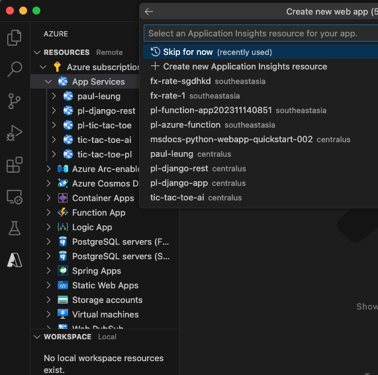The width and height of the screenshot is (378, 375).
Task: Select fx-rate-1 southeastasia resource
Action: click(261, 96)
